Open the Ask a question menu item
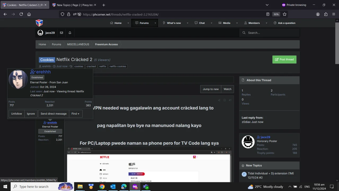 tap(284, 23)
